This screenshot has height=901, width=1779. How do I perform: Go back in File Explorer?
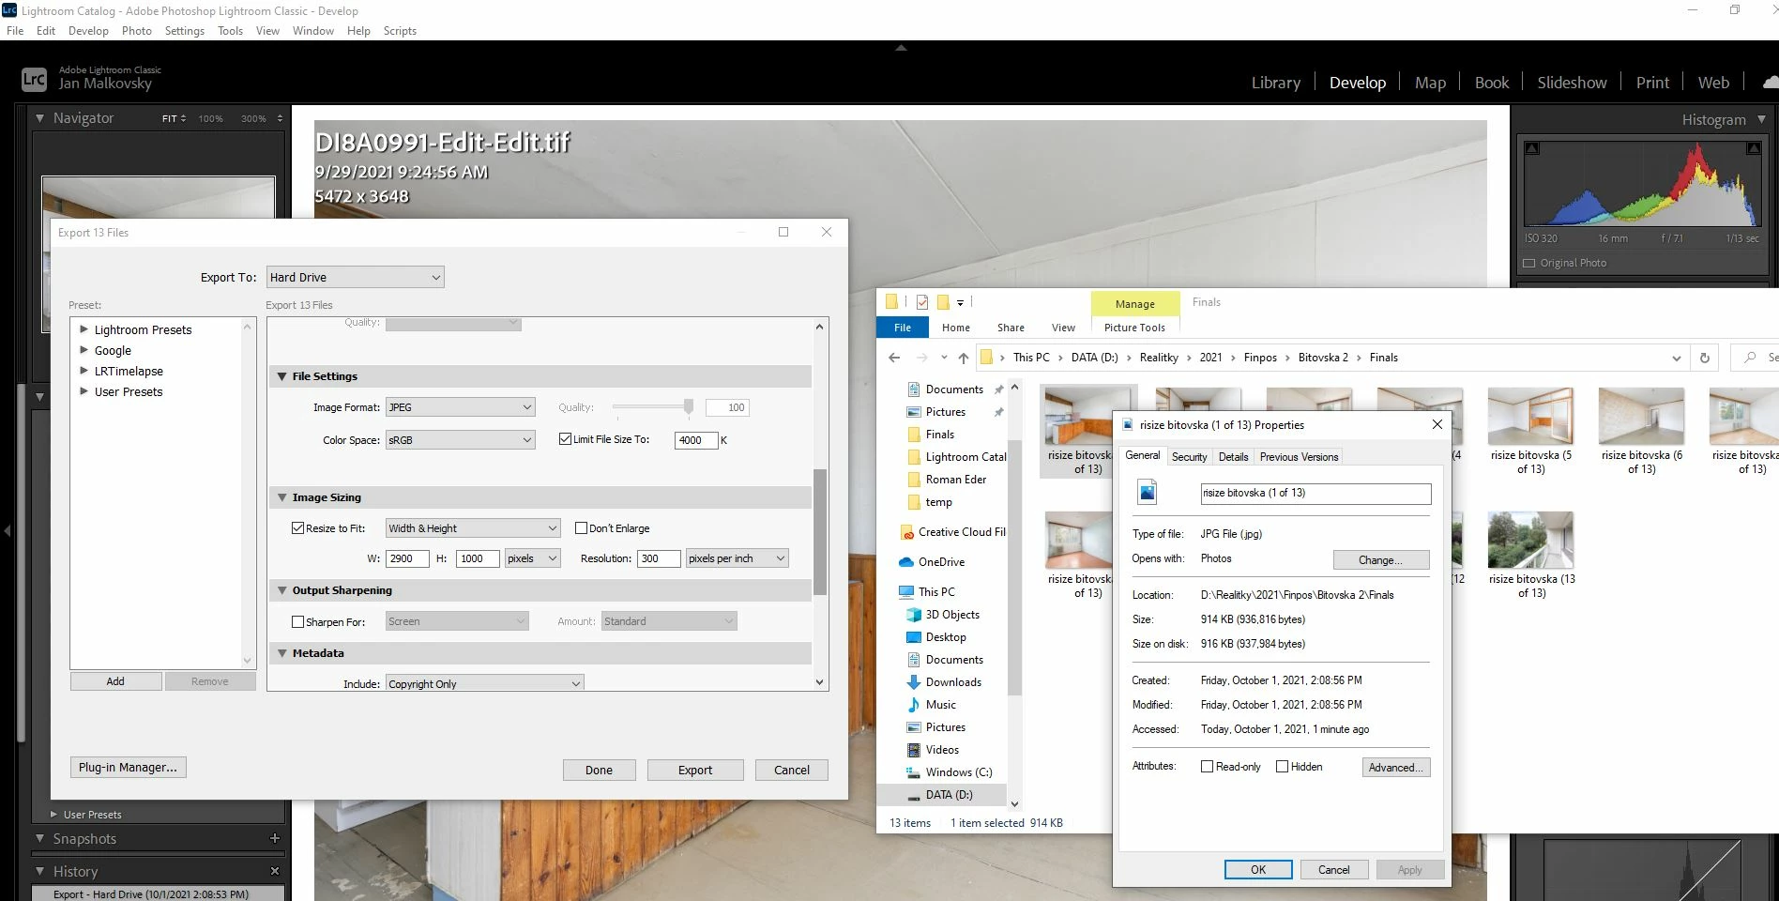pos(894,358)
